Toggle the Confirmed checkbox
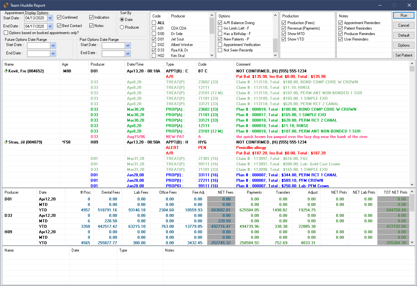The height and width of the screenshot is (286, 417). [59, 17]
